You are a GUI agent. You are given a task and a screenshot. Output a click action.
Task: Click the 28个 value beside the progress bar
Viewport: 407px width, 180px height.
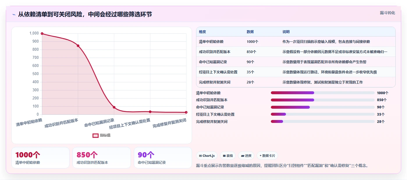pos(381,122)
